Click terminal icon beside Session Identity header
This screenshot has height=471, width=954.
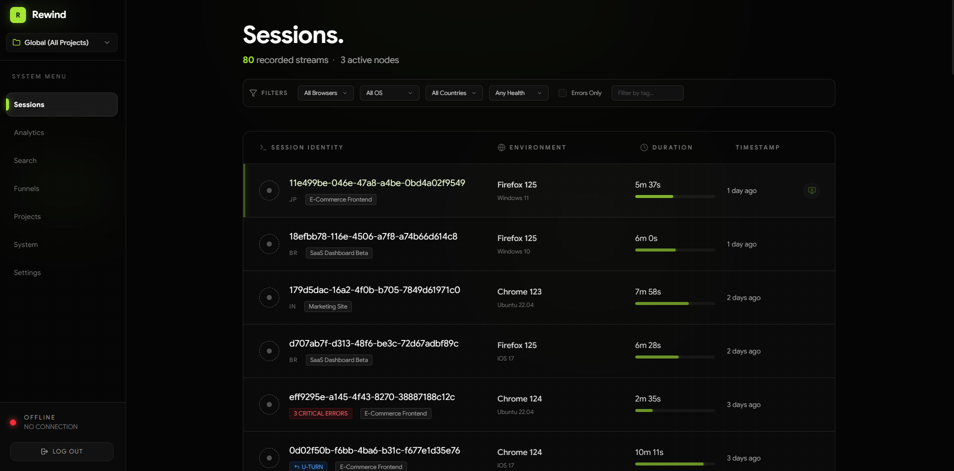pos(263,147)
